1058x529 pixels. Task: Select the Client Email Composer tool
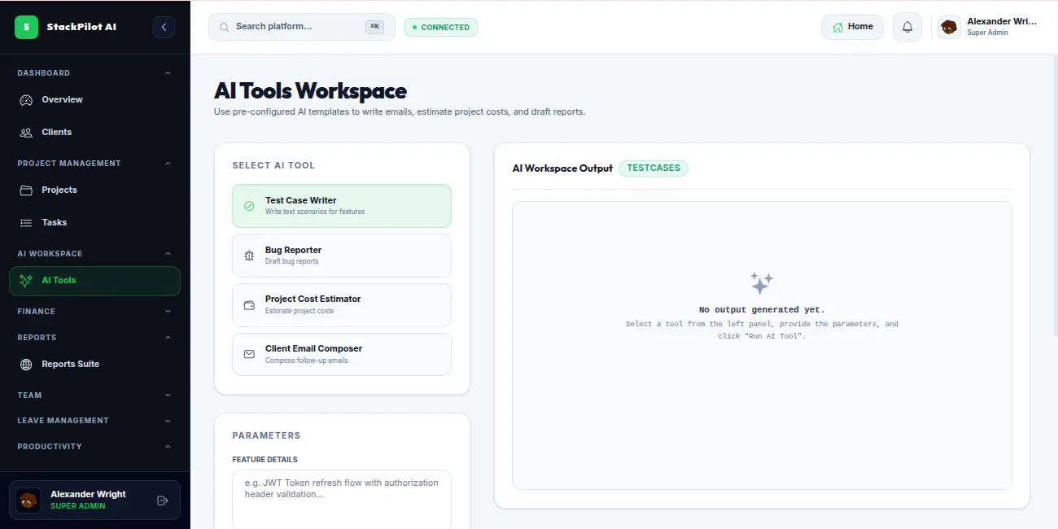tap(342, 355)
